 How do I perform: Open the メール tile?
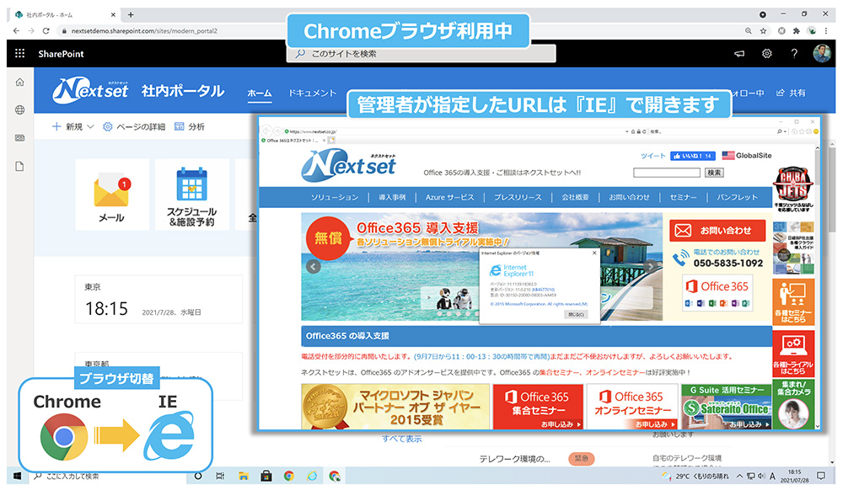pyautogui.click(x=112, y=195)
